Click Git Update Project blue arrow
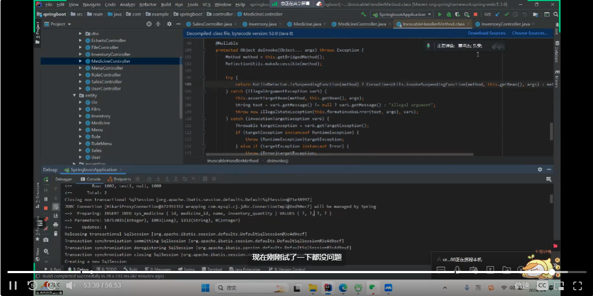 [x=497, y=14]
